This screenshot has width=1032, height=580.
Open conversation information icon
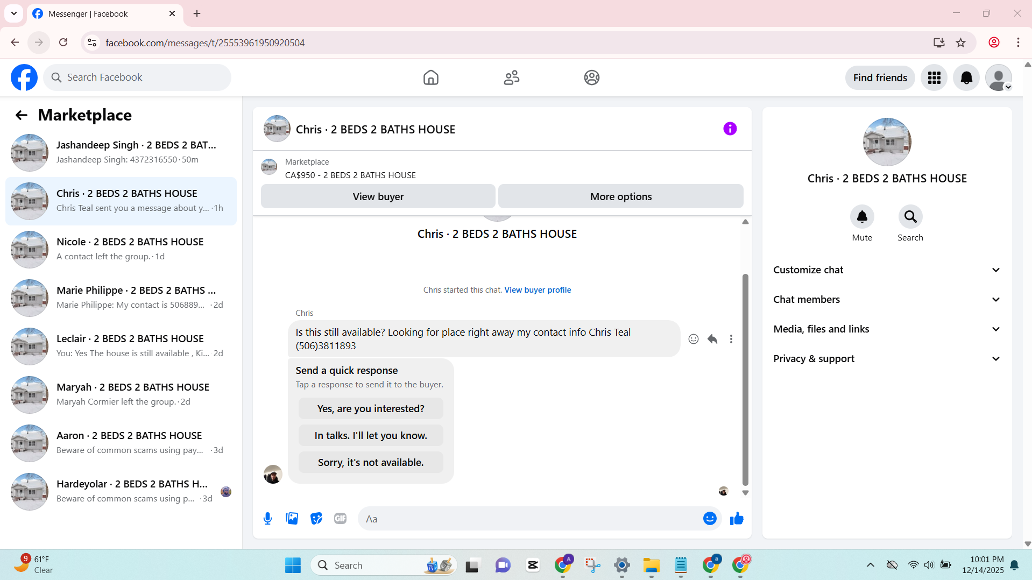730,129
